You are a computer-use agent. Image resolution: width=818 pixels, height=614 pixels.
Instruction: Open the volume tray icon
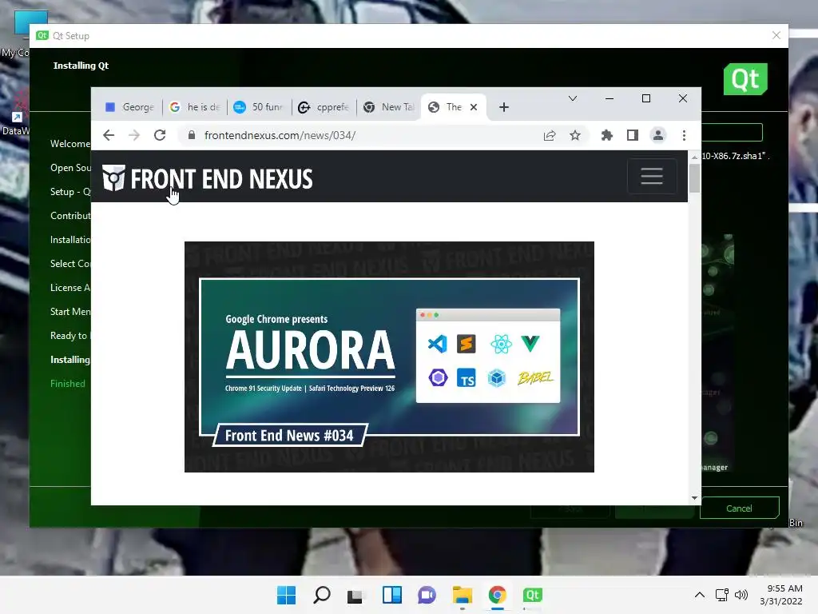click(741, 595)
